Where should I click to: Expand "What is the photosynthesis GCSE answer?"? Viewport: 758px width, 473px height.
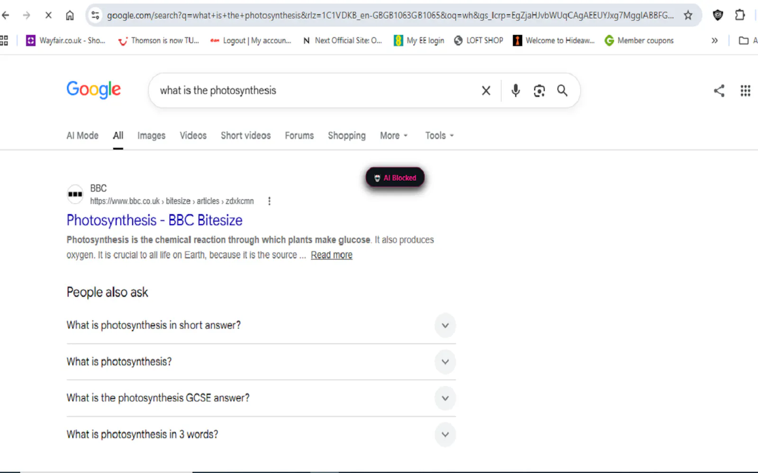click(x=261, y=398)
